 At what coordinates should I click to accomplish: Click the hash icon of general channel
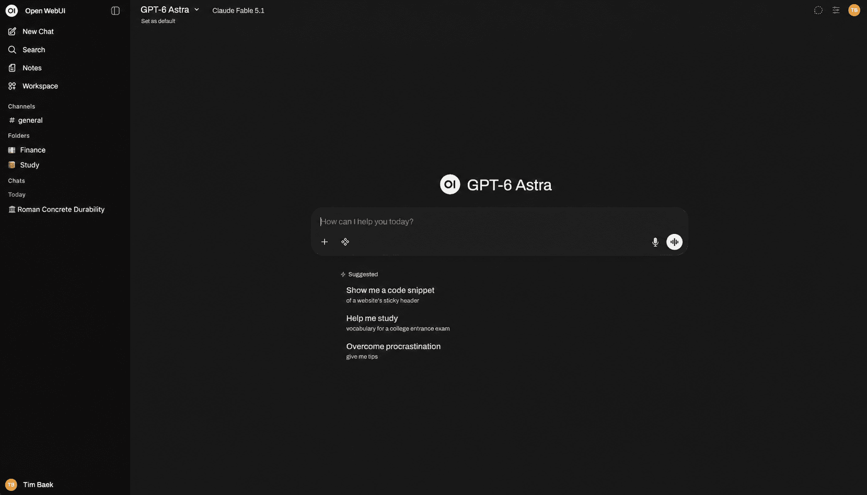tap(12, 120)
